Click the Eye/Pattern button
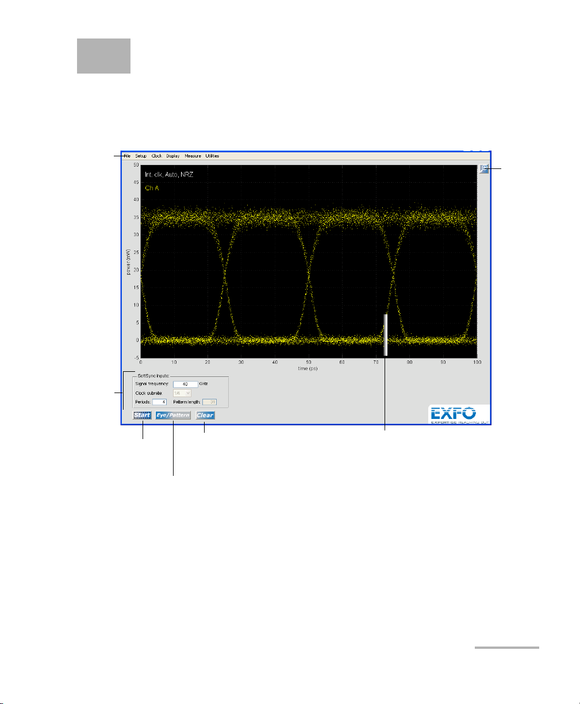The height and width of the screenshot is (704, 580). click(172, 415)
